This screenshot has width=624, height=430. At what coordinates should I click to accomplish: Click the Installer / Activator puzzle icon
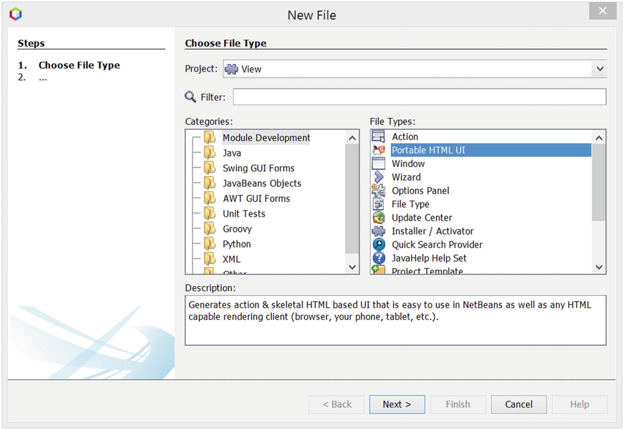click(x=378, y=231)
